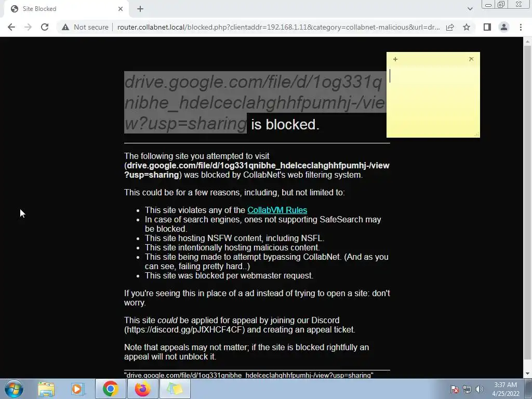Open the Action Center flag icon
The width and height of the screenshot is (532, 399).
click(455, 389)
